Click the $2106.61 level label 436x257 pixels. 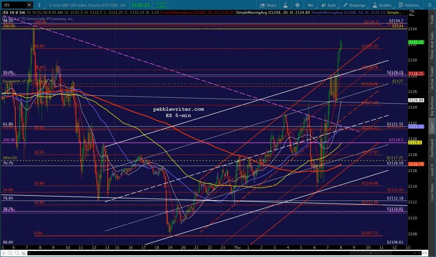pyautogui.click(x=395, y=242)
